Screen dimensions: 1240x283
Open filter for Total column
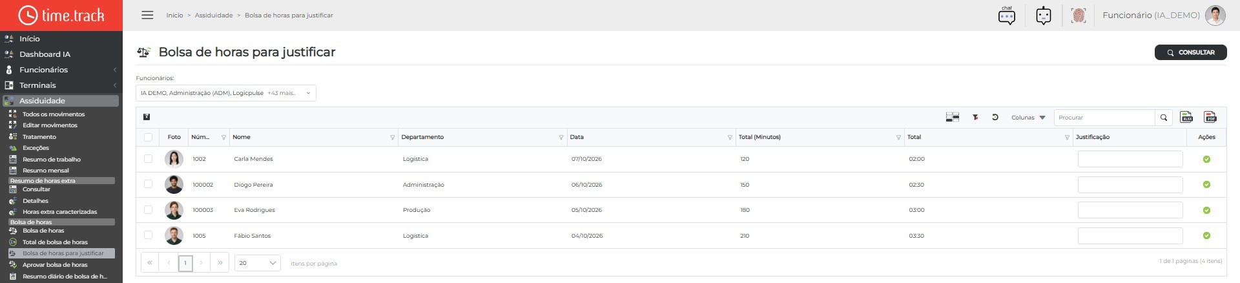(x=1067, y=138)
